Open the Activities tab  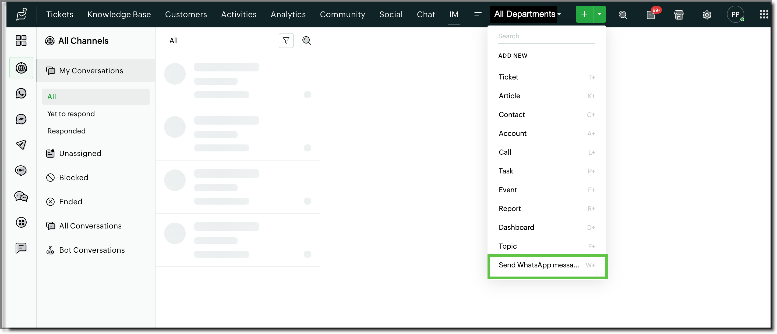pyautogui.click(x=239, y=14)
